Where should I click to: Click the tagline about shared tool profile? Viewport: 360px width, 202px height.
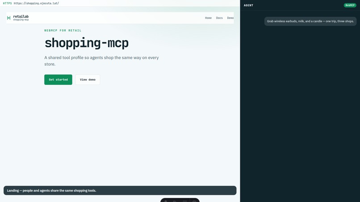click(x=101, y=61)
